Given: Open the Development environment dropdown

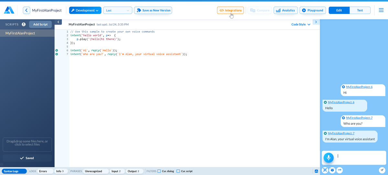Looking at the screenshot, I should (85, 10).
